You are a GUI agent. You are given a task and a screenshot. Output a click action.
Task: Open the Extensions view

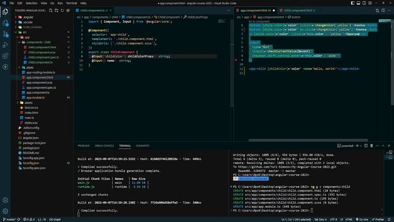pyautogui.click(x=6, y=56)
